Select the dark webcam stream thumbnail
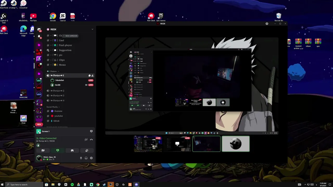Screen dimensions: 333x187 click(x=206, y=144)
